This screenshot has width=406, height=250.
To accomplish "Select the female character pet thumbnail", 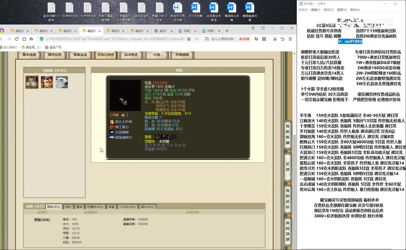I will pos(47,82).
